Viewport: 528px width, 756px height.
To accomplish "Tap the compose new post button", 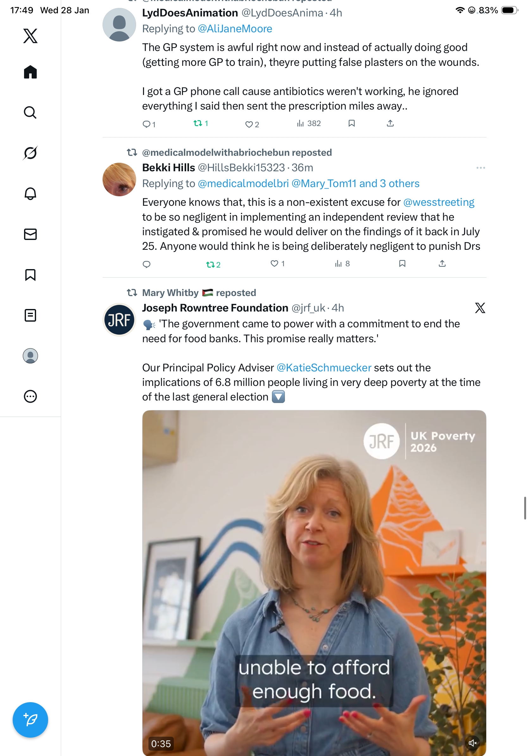I will pos(30,720).
